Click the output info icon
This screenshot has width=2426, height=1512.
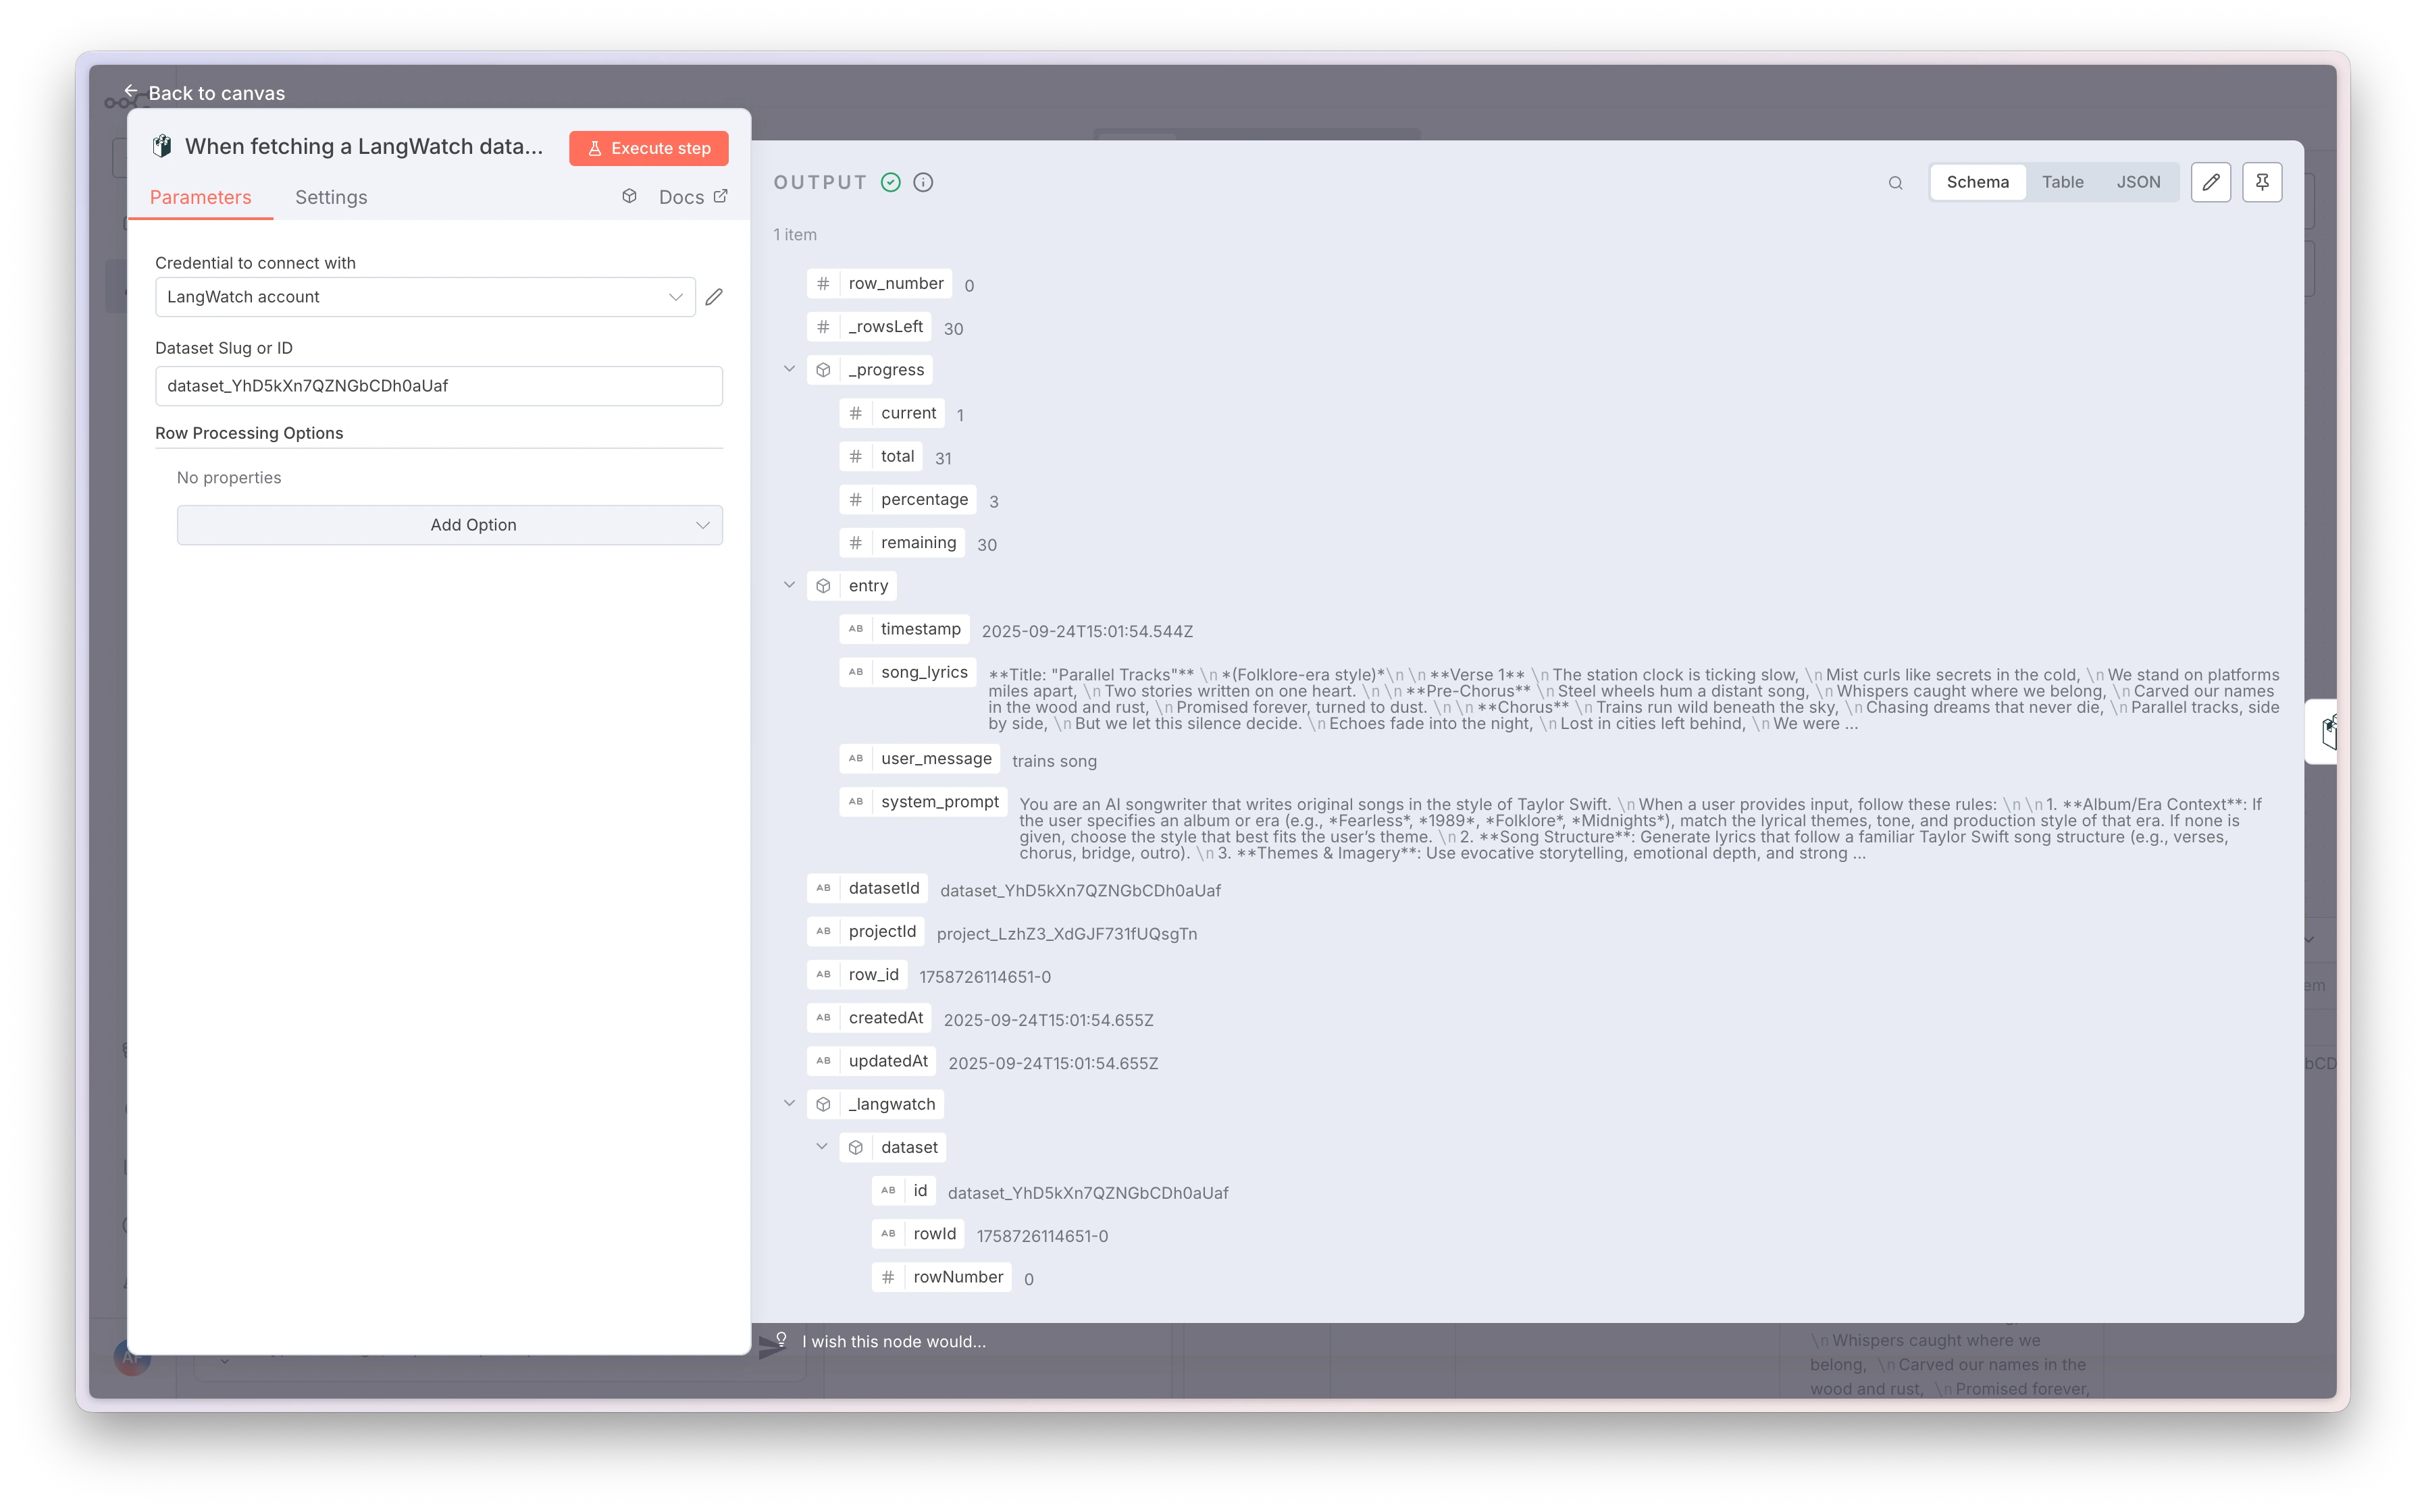click(923, 182)
